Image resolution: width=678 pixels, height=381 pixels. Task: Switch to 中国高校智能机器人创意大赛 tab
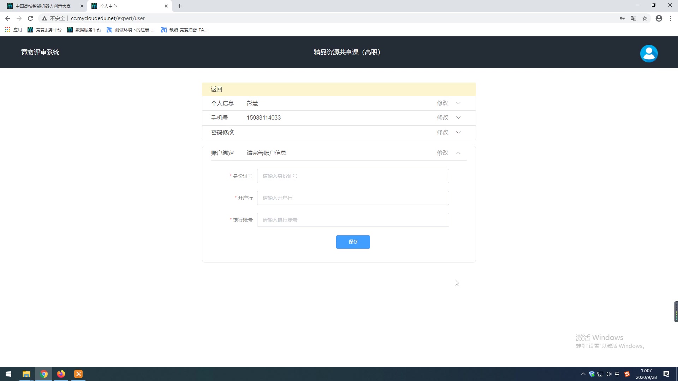[x=43, y=6]
